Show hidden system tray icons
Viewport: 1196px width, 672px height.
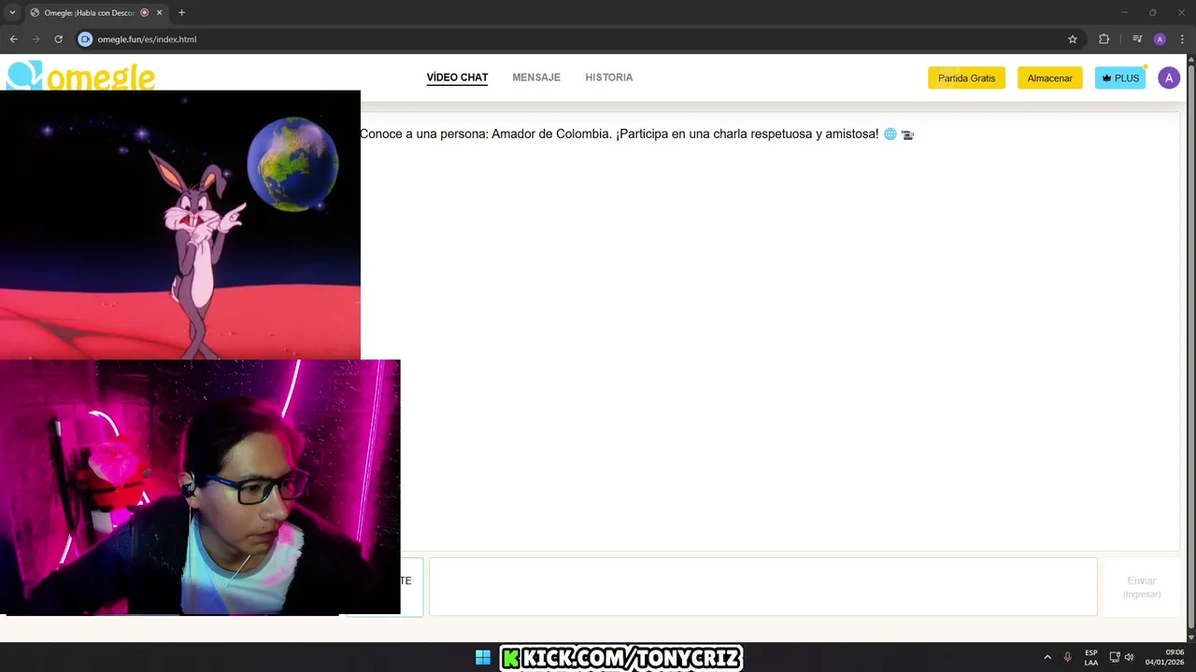pos(1047,658)
